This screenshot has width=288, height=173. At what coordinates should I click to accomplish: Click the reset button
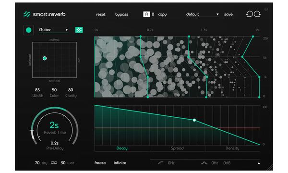tap(101, 14)
